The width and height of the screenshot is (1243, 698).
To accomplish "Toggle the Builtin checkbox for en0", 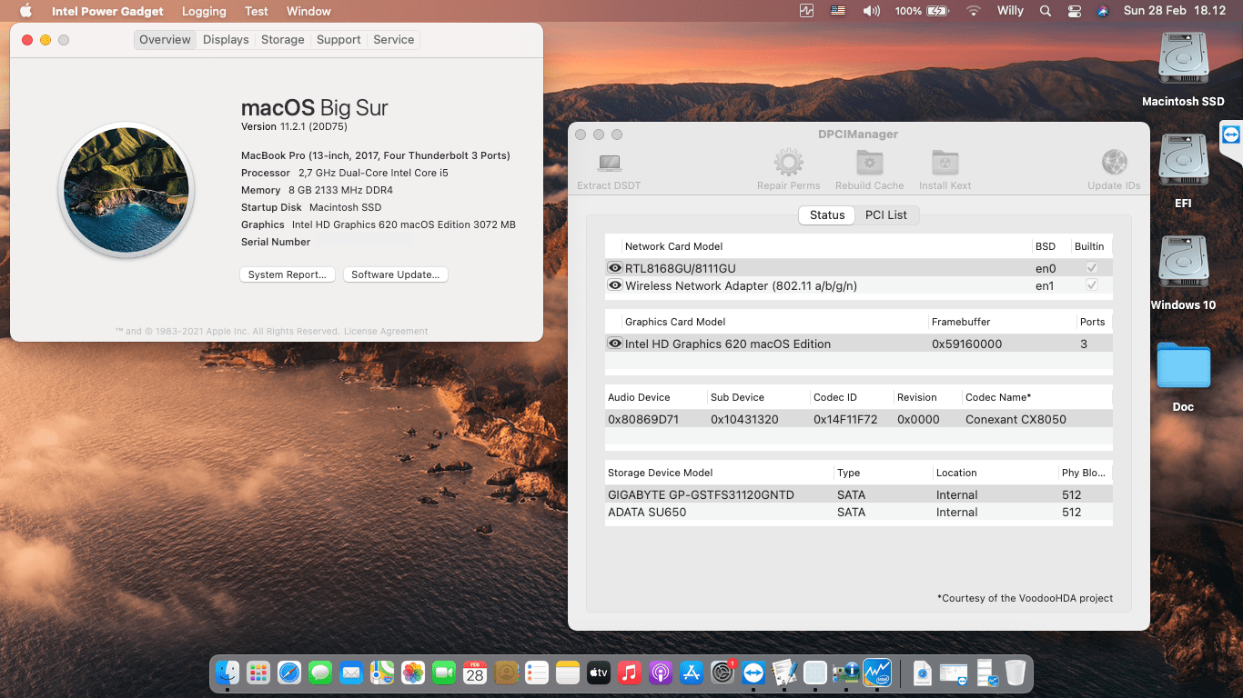I will click(x=1091, y=267).
